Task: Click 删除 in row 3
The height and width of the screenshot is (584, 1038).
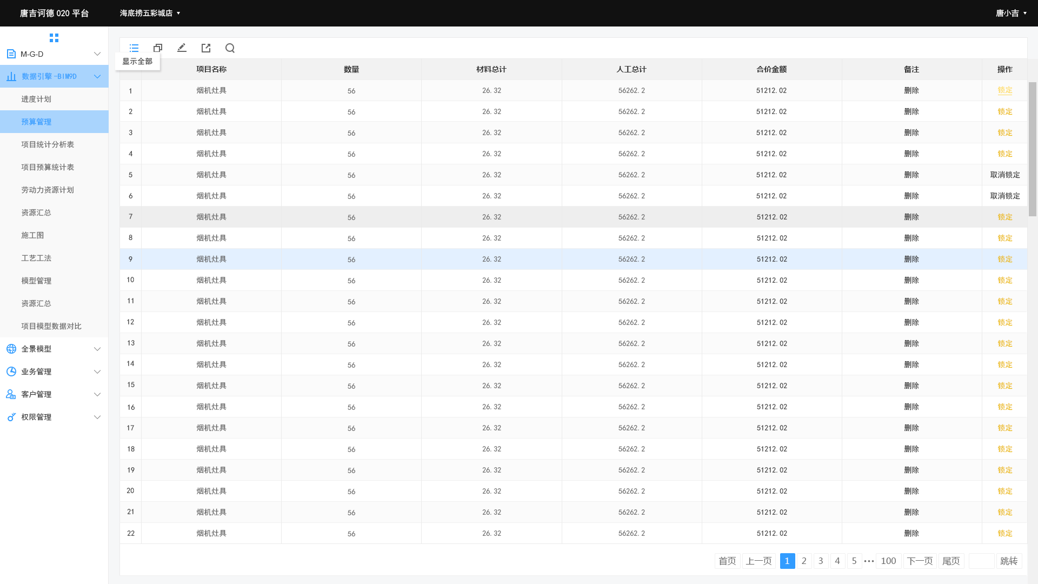Action: coord(911,132)
